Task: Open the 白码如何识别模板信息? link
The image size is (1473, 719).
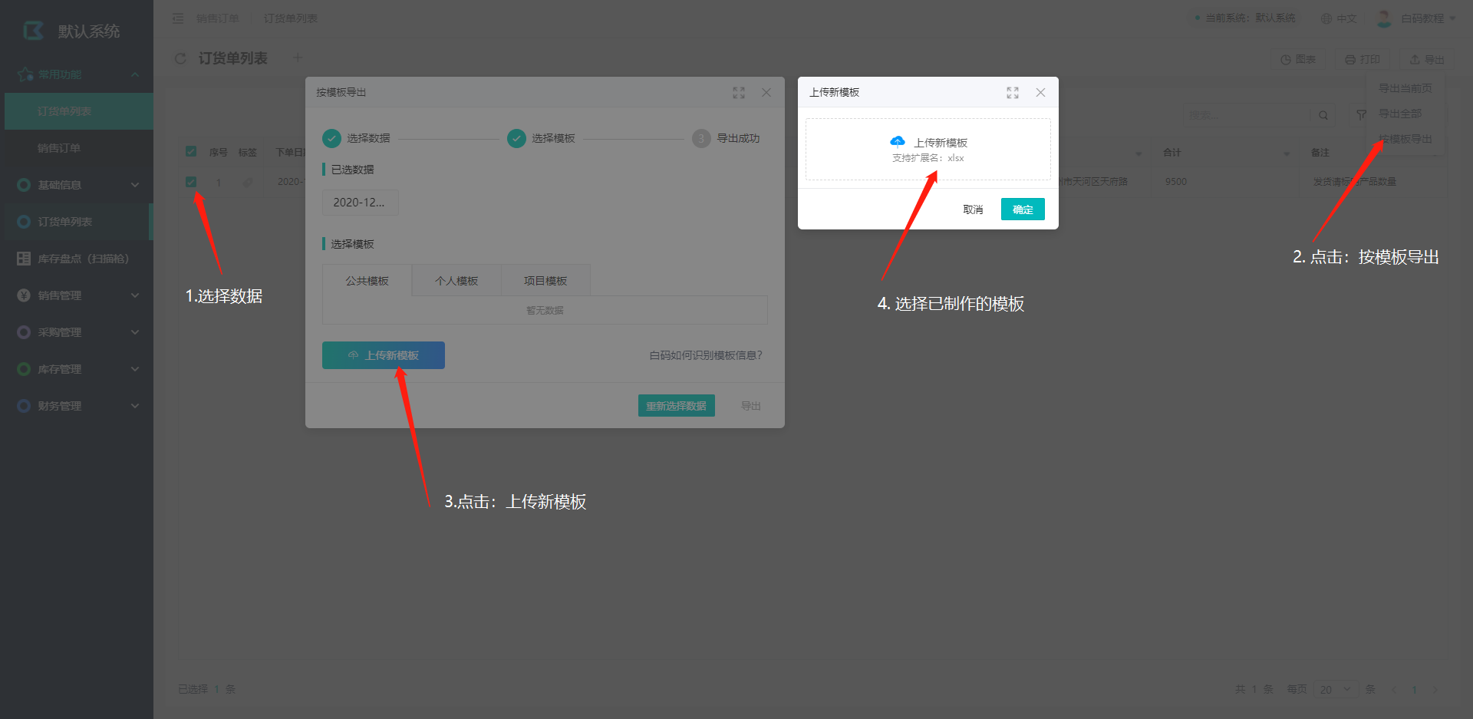Action: point(706,355)
